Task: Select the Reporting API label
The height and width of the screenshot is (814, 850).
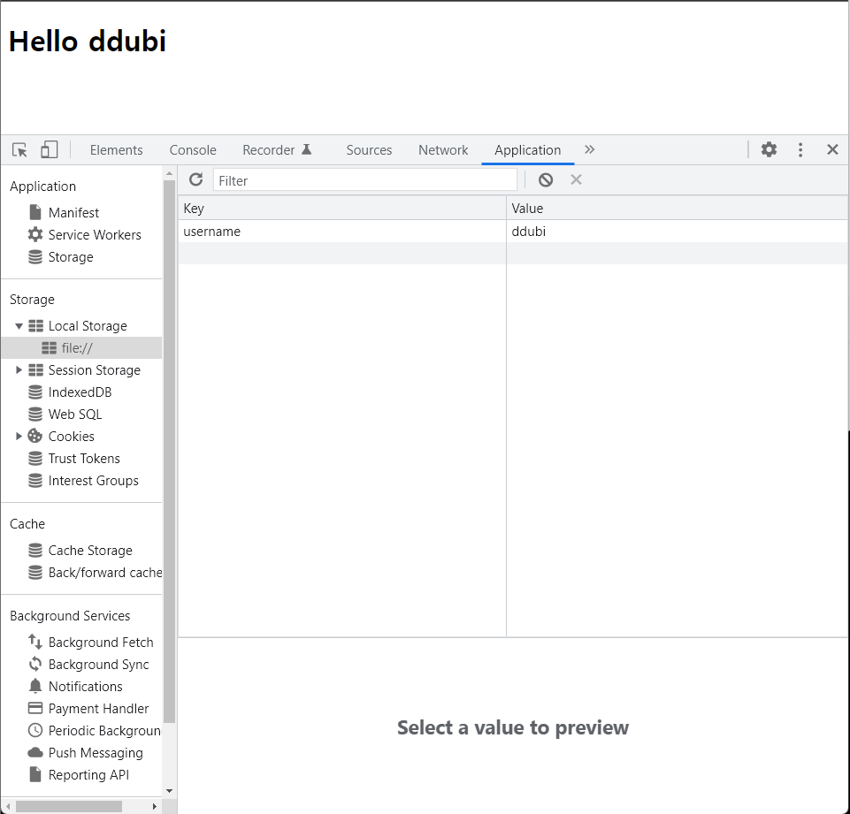Action: click(88, 775)
